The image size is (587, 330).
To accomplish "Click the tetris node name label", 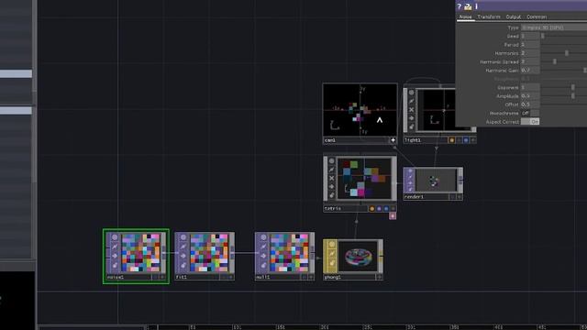I will click(333, 209).
